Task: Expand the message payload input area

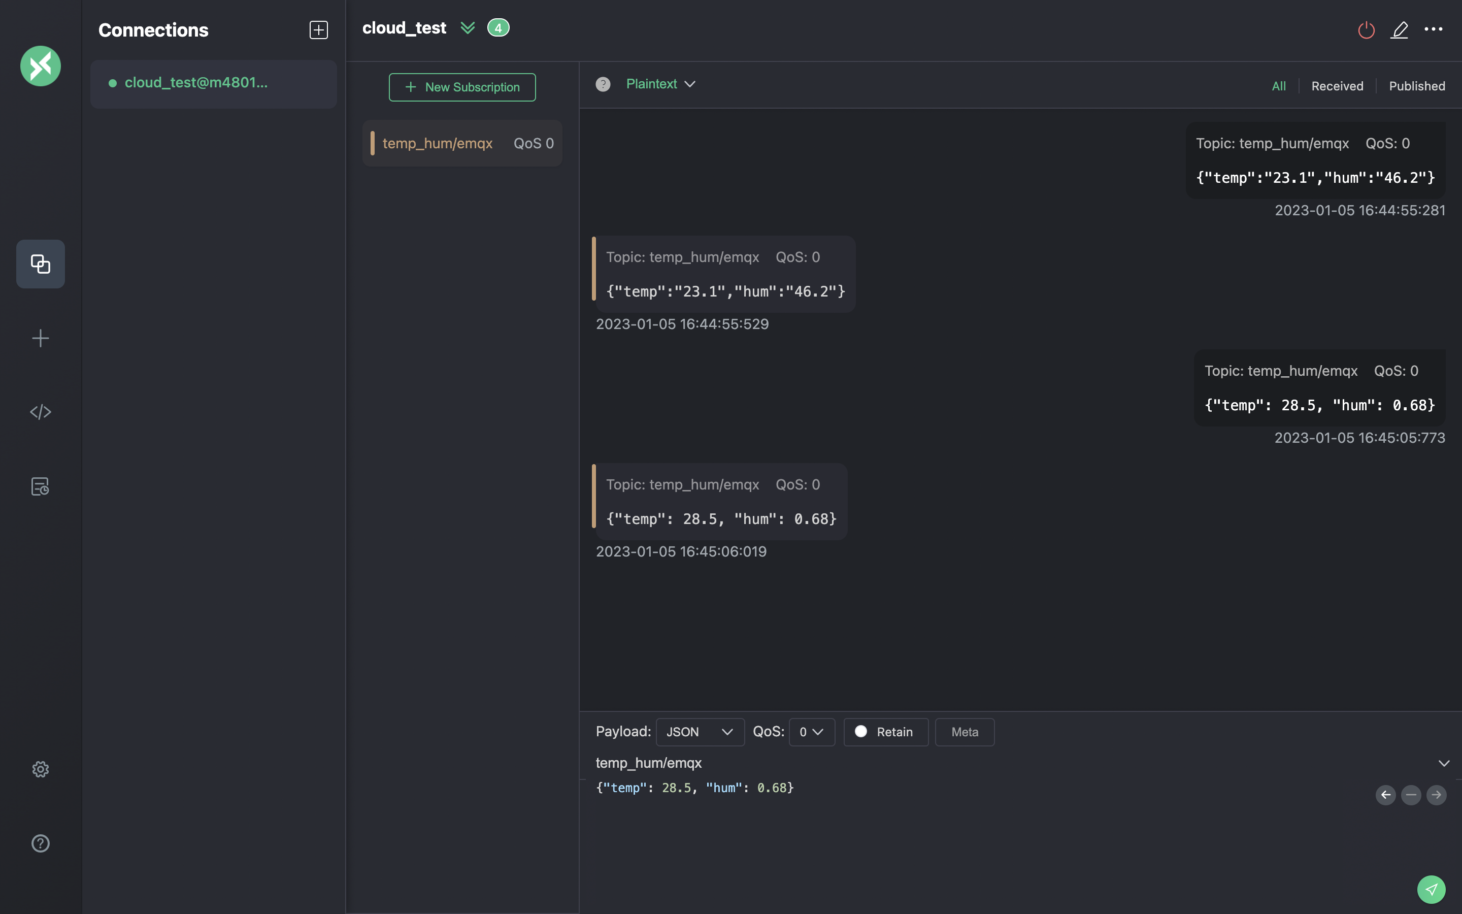Action: tap(1444, 762)
